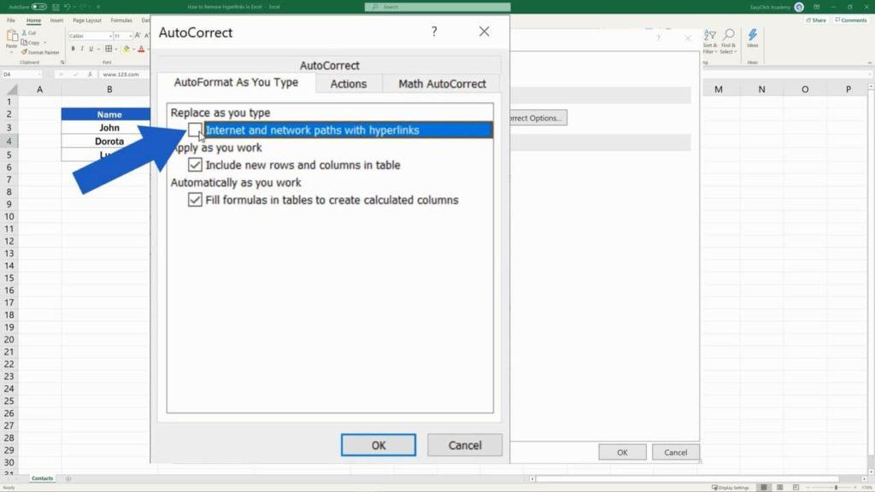Screen dimensions: 875x492
Task: Enable Internet and network paths with hyperlinks
Action: [194, 130]
